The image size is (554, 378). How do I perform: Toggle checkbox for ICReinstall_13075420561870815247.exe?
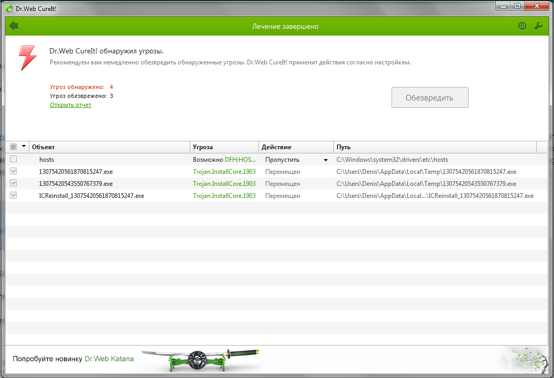(x=14, y=195)
